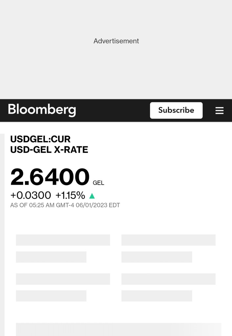Click the second wide loading placeholder, right column
The image size is (232, 336).
[168, 279]
